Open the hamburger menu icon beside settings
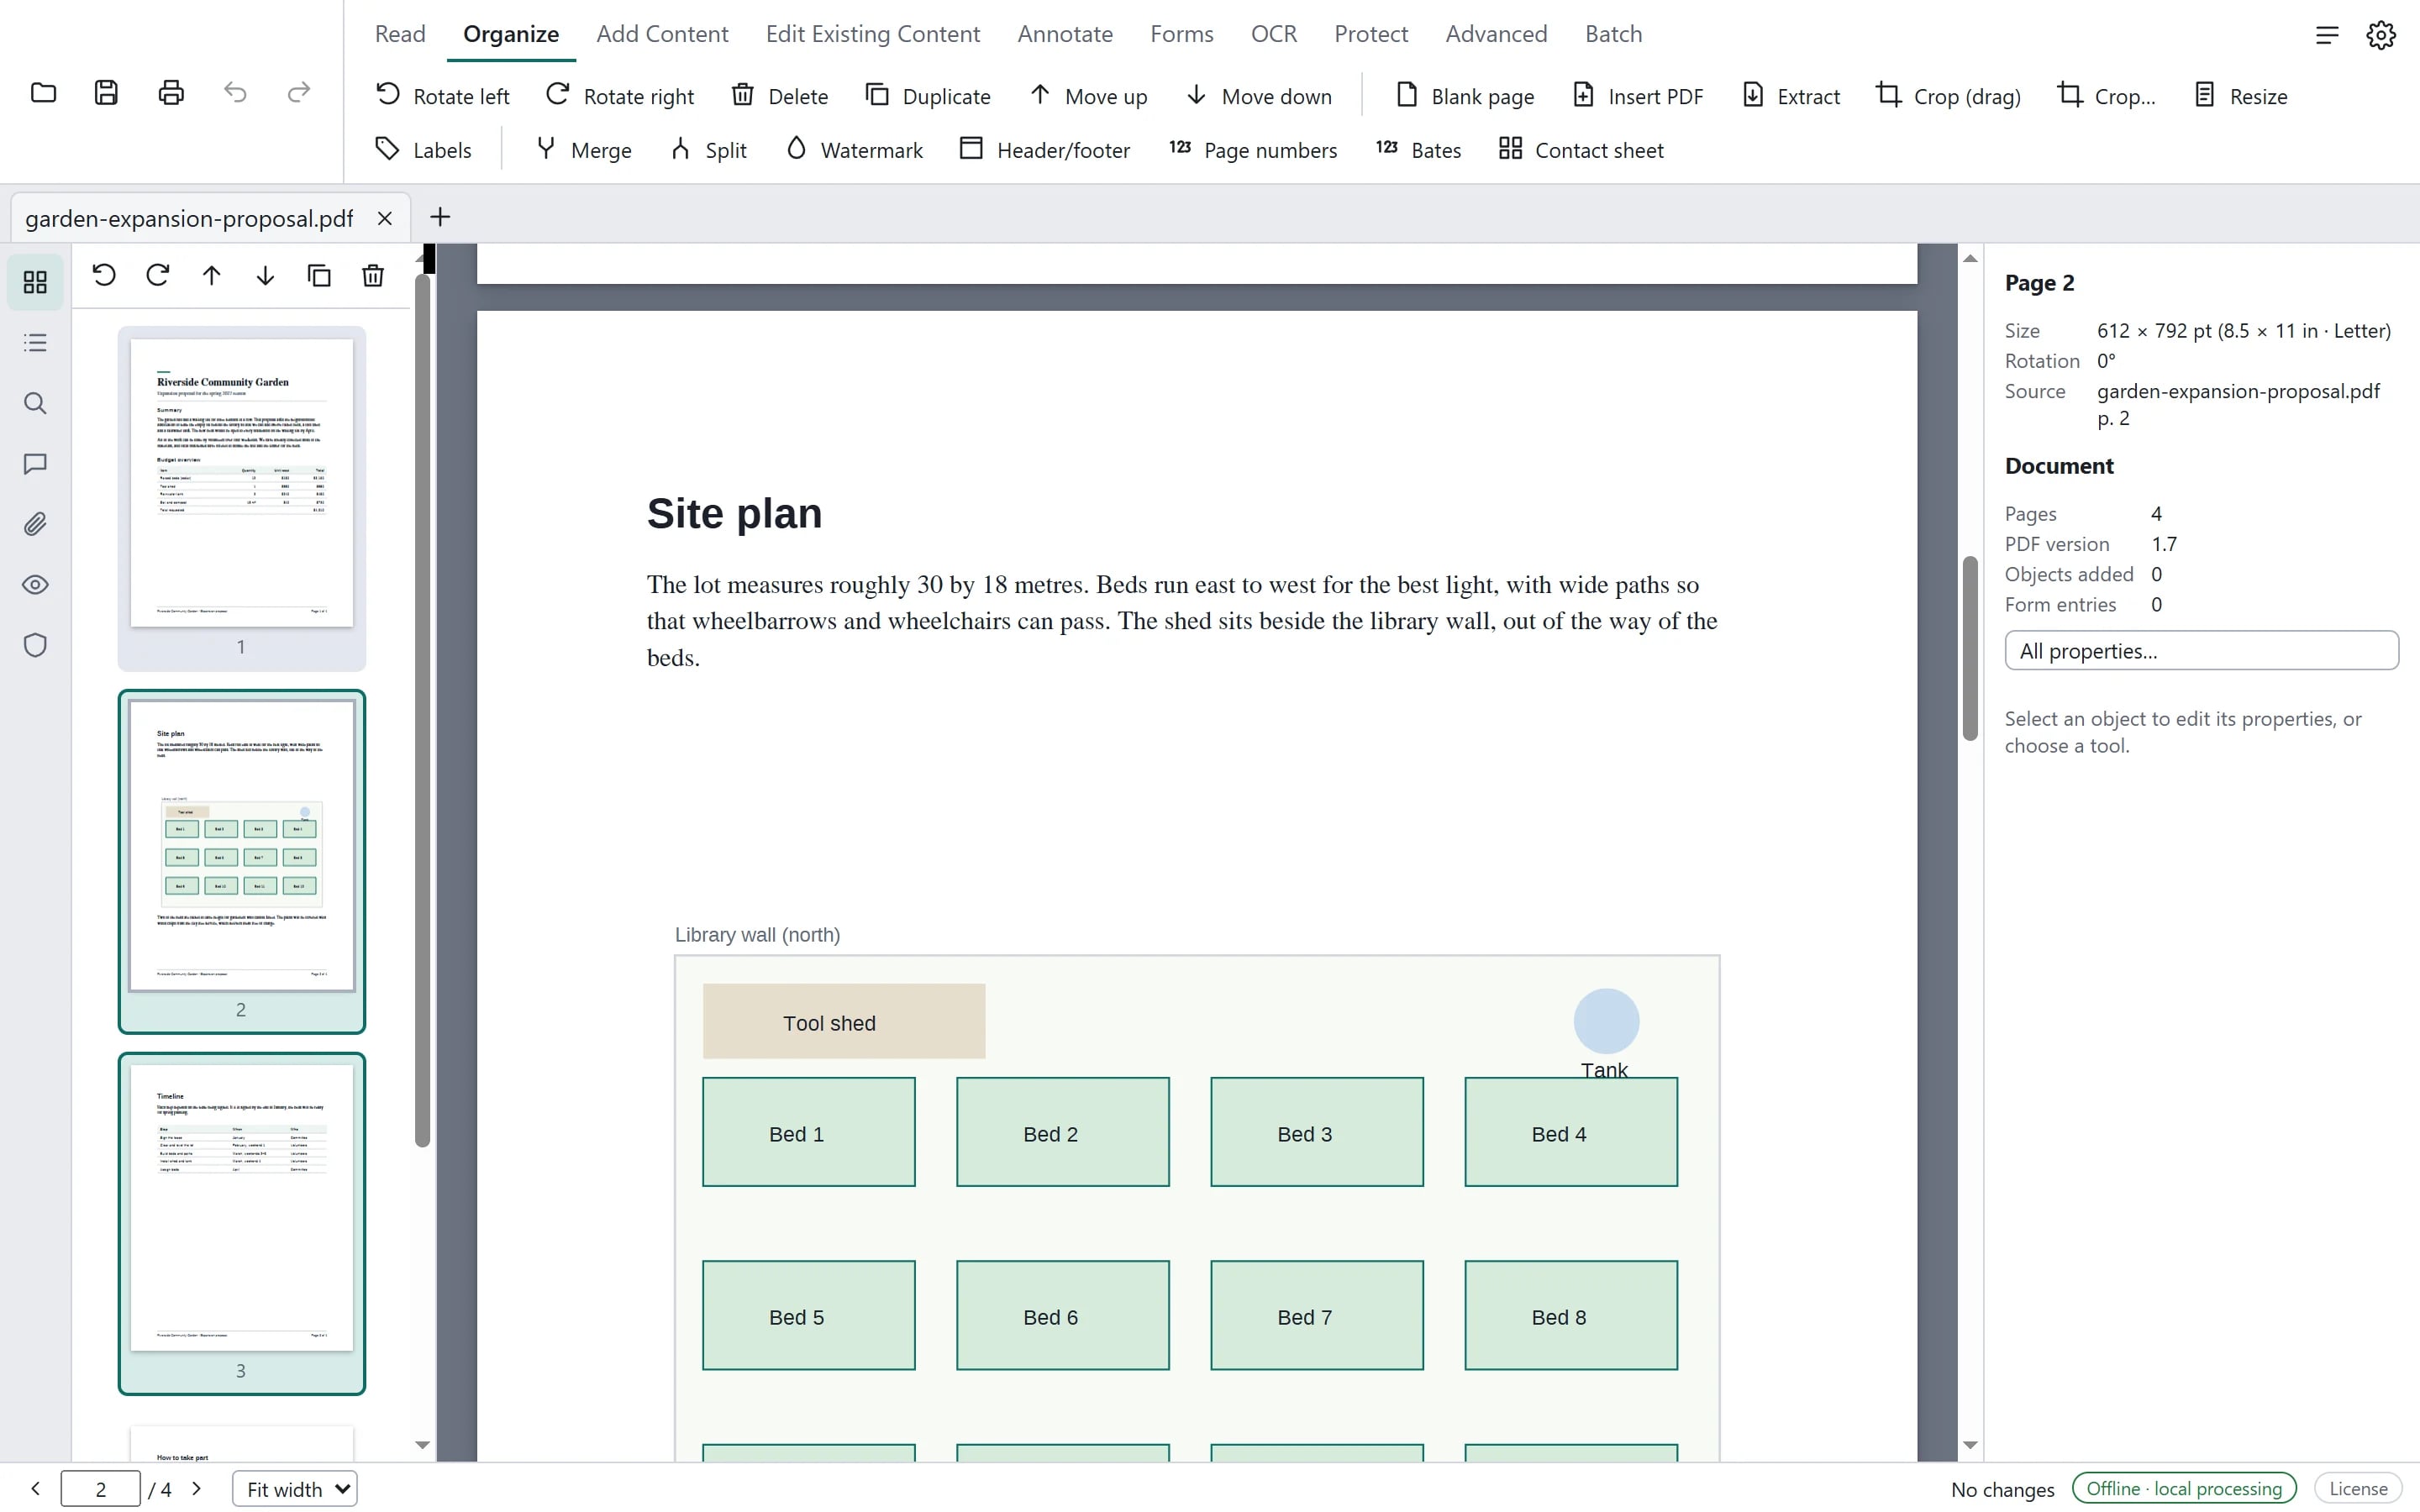Image resolution: width=2420 pixels, height=1512 pixels. [2327, 35]
